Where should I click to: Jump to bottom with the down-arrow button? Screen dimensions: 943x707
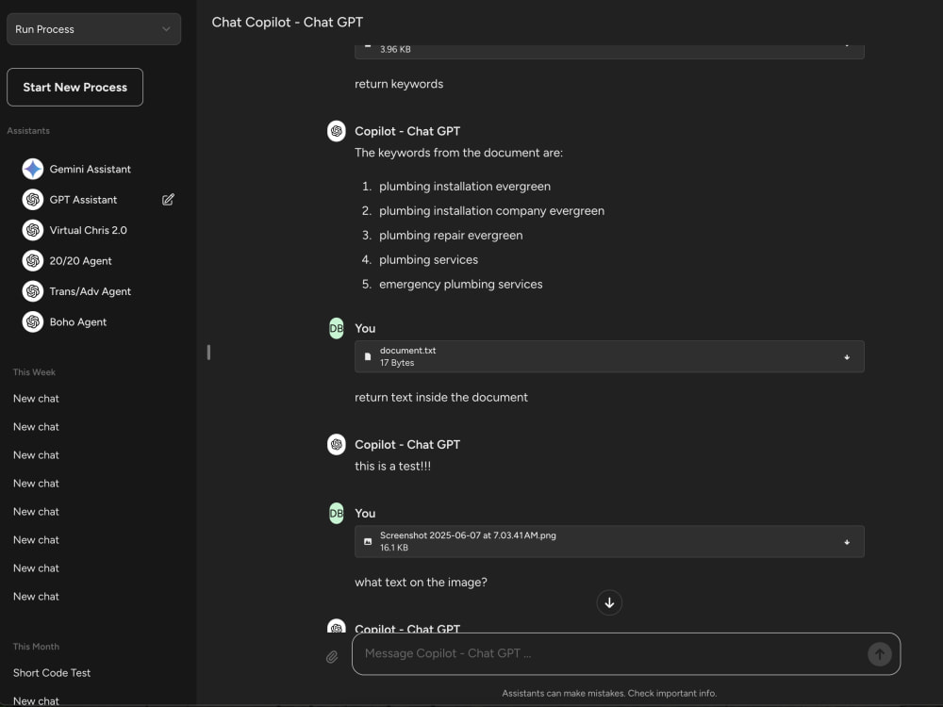pos(609,602)
